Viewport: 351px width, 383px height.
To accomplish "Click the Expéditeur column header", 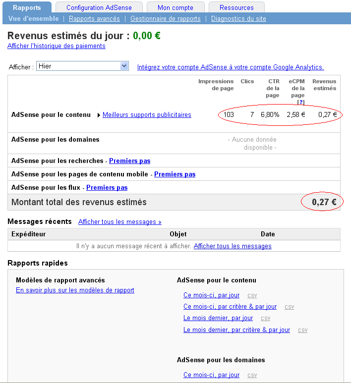I will coord(29,234).
